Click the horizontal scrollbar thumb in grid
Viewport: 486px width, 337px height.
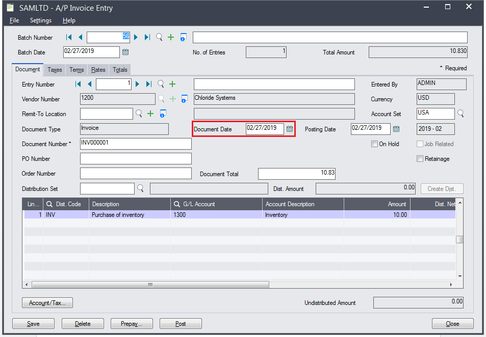coord(150,285)
